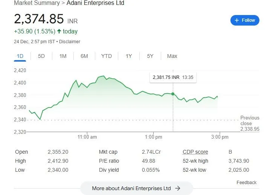
Task: Open the CDP score definition link
Action: (195, 152)
